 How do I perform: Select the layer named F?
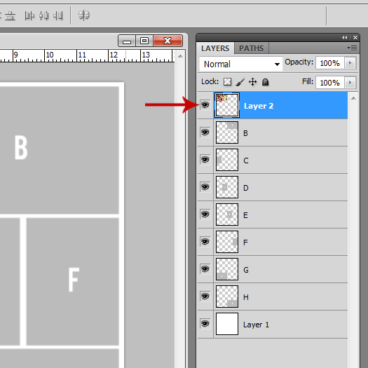pyautogui.click(x=245, y=243)
